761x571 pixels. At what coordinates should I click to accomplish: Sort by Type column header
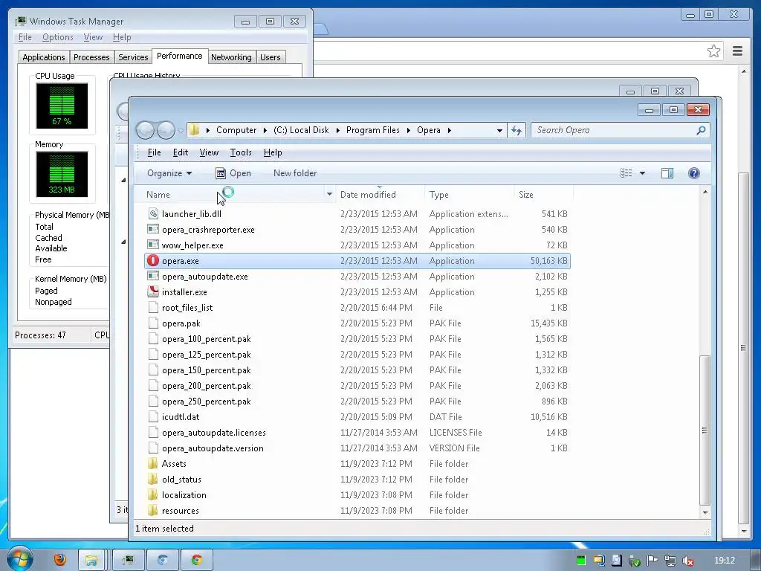point(469,195)
